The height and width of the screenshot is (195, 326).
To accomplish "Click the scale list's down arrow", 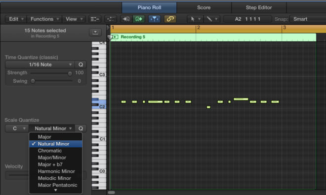I will point(55,190).
